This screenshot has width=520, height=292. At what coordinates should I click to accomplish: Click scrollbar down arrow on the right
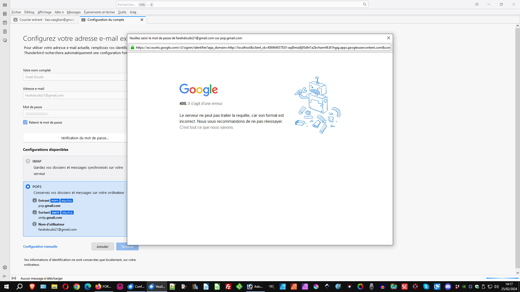518,273
